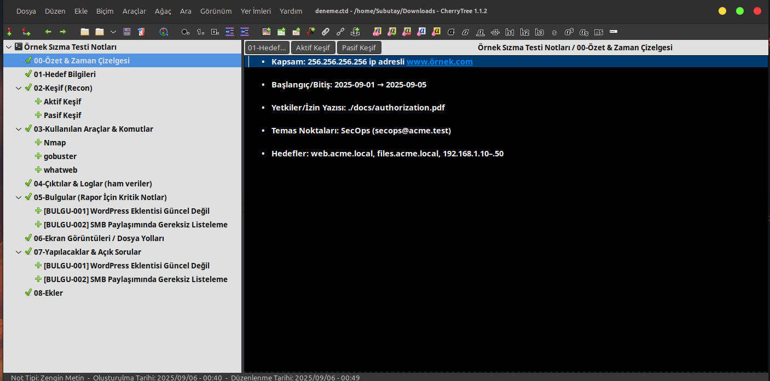The height and width of the screenshot is (381, 770).
Task: Open the Biçim menu
Action: tap(105, 11)
